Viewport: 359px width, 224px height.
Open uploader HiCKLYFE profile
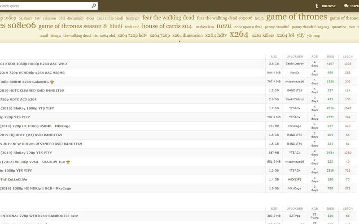click(295, 180)
